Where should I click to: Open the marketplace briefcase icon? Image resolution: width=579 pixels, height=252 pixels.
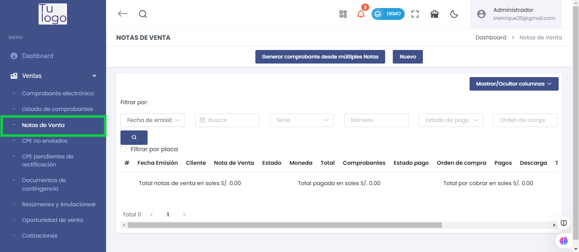point(434,14)
